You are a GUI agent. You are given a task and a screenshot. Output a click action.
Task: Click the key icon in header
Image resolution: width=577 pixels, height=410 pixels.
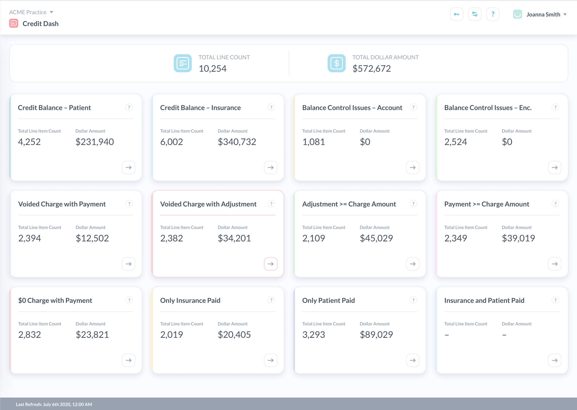(x=457, y=14)
